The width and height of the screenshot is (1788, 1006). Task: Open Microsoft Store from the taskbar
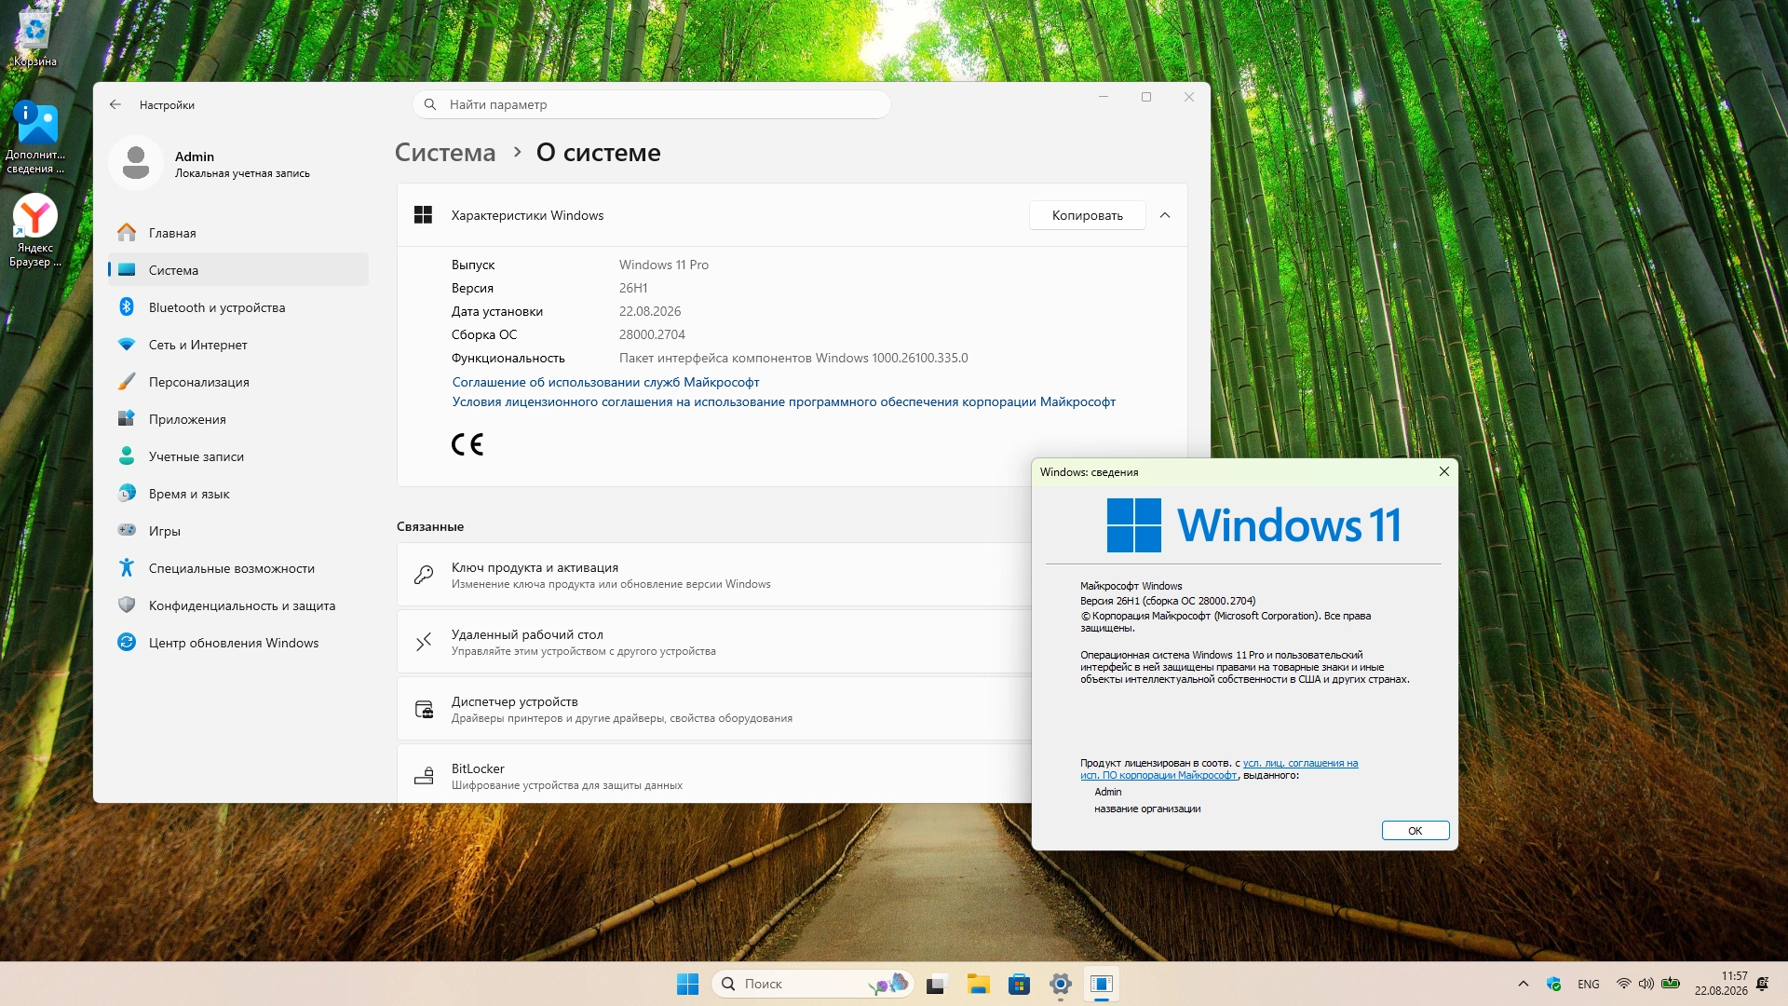1019,984
